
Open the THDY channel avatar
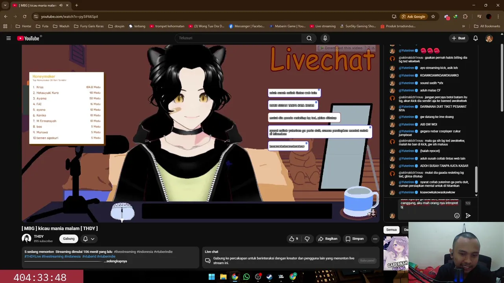[26, 239]
